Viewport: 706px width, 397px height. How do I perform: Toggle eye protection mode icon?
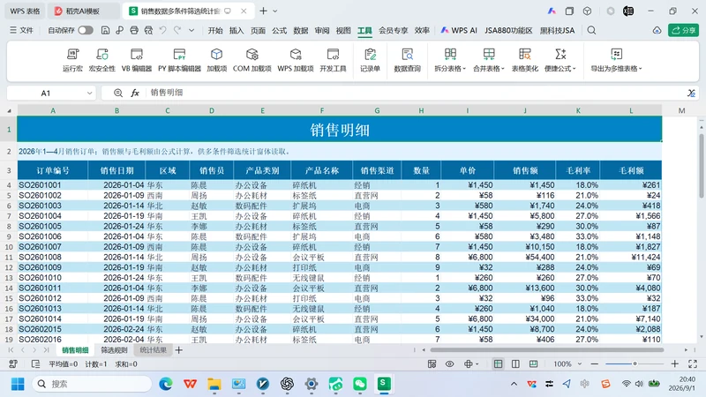click(449, 363)
